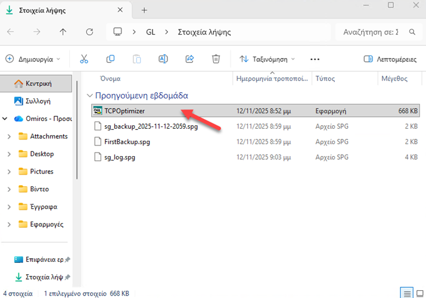Collapse the Προηγούμενη εβδομάδα group
426x298 pixels.
(89, 95)
